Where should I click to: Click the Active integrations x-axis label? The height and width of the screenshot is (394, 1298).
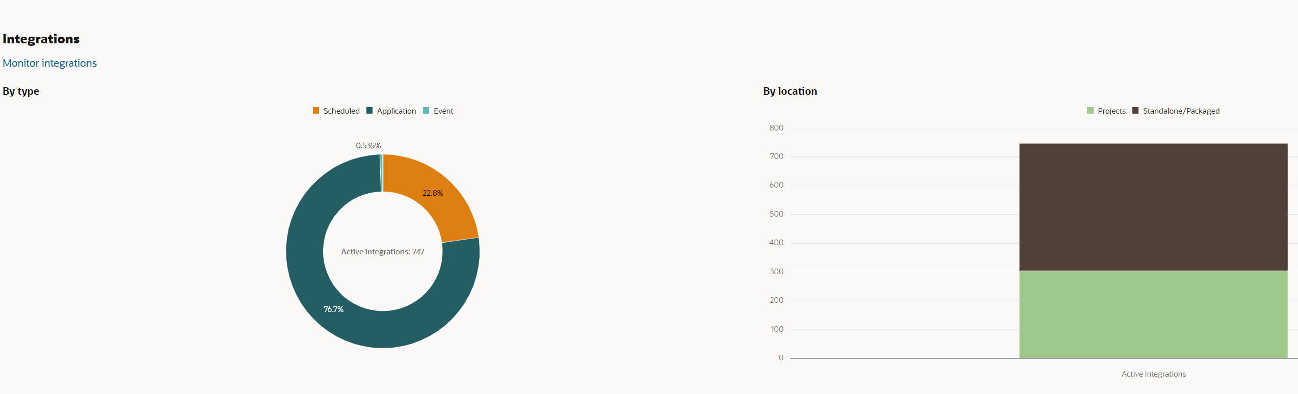[x=1153, y=374]
